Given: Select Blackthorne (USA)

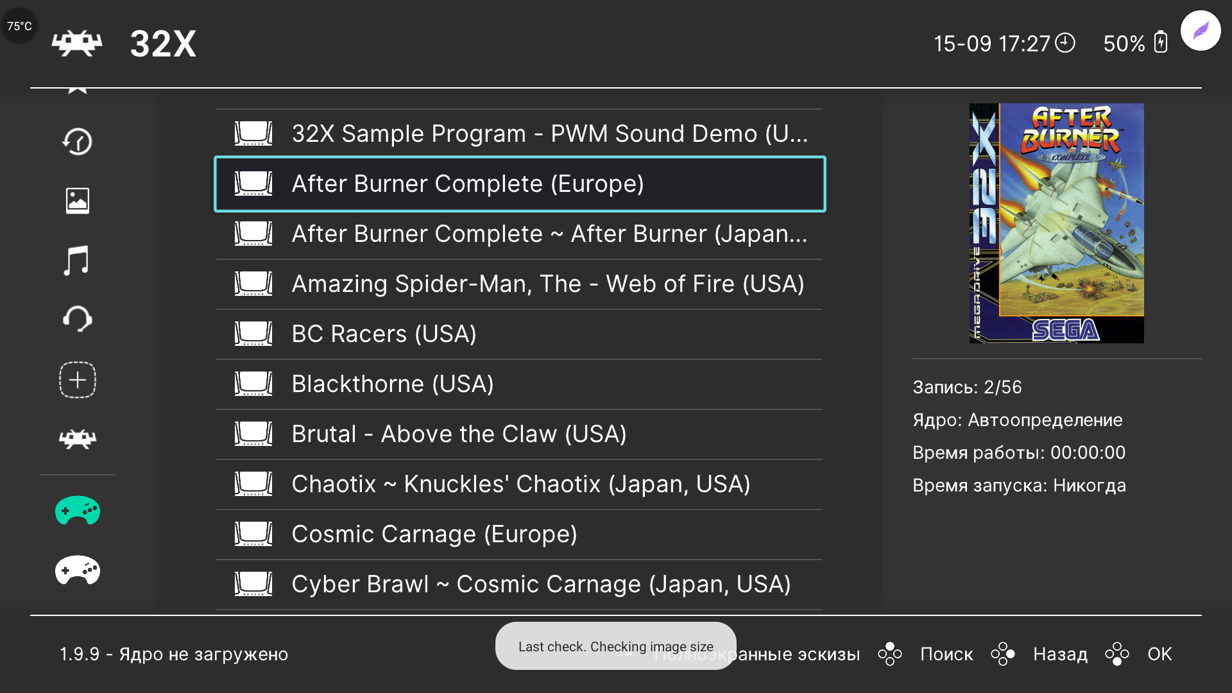Looking at the screenshot, I should pos(519,384).
